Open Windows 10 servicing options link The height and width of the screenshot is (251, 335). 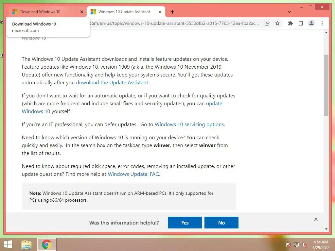189,125
